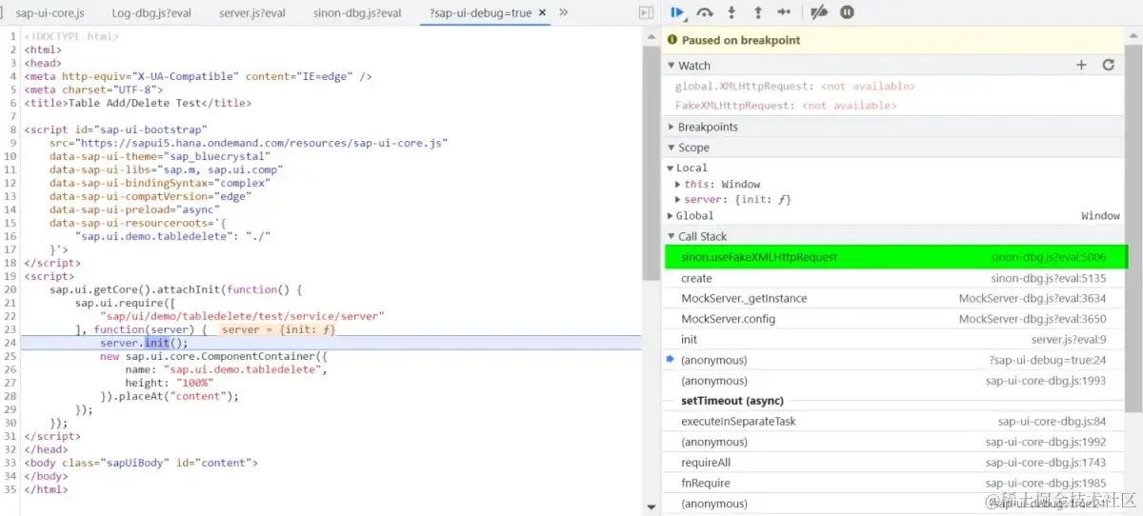
Task: Collapse the Call Stack section
Action: [672, 236]
